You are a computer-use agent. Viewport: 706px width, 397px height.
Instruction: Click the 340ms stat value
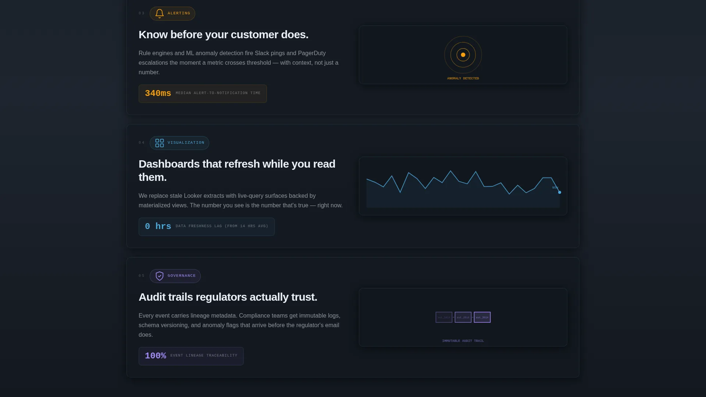(158, 93)
